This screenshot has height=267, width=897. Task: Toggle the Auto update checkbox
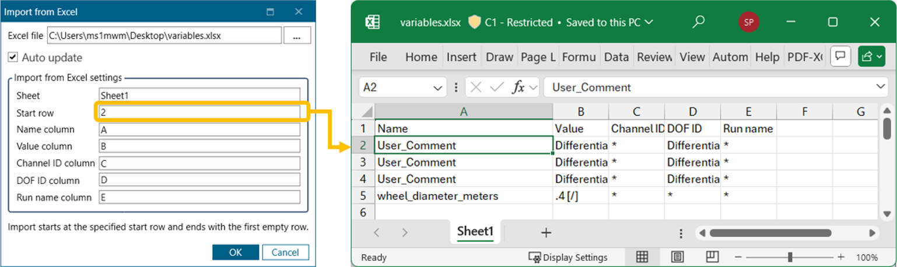pos(13,58)
